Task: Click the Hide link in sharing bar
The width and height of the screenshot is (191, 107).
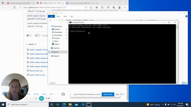Action: tap(117, 95)
